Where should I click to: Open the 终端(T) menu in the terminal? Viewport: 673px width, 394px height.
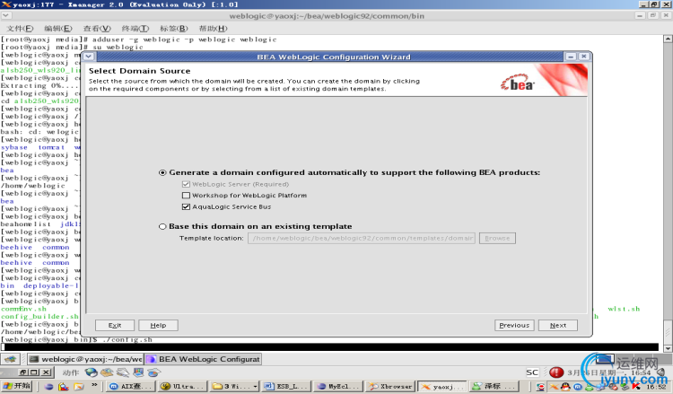click(x=135, y=29)
